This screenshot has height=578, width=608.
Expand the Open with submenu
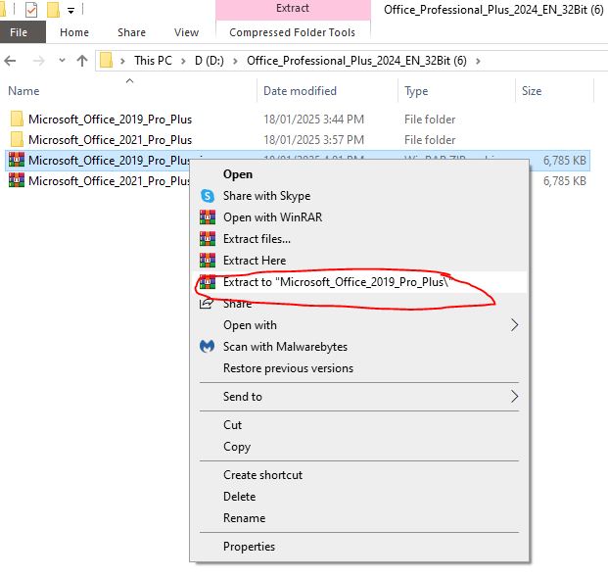(x=359, y=325)
